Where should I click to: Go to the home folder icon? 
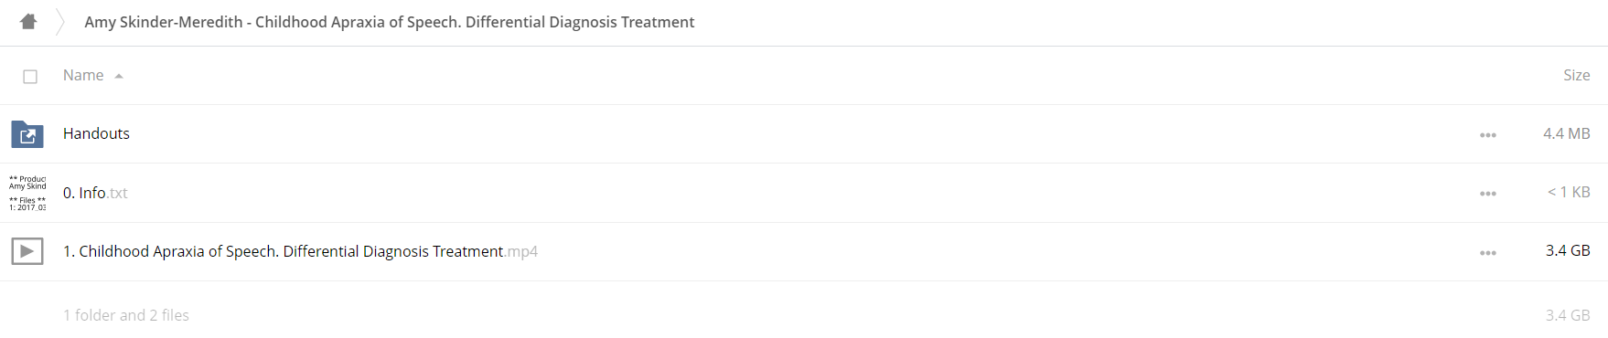[28, 21]
